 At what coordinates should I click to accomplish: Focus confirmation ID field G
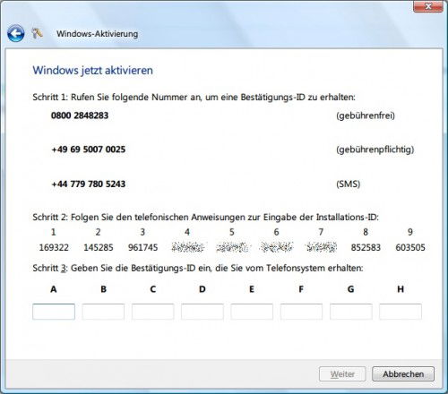coord(351,312)
